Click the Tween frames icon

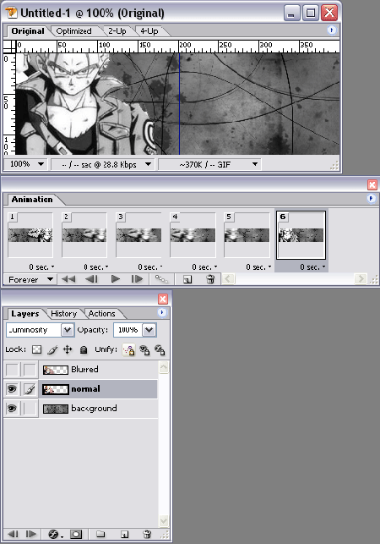pyautogui.click(x=161, y=279)
